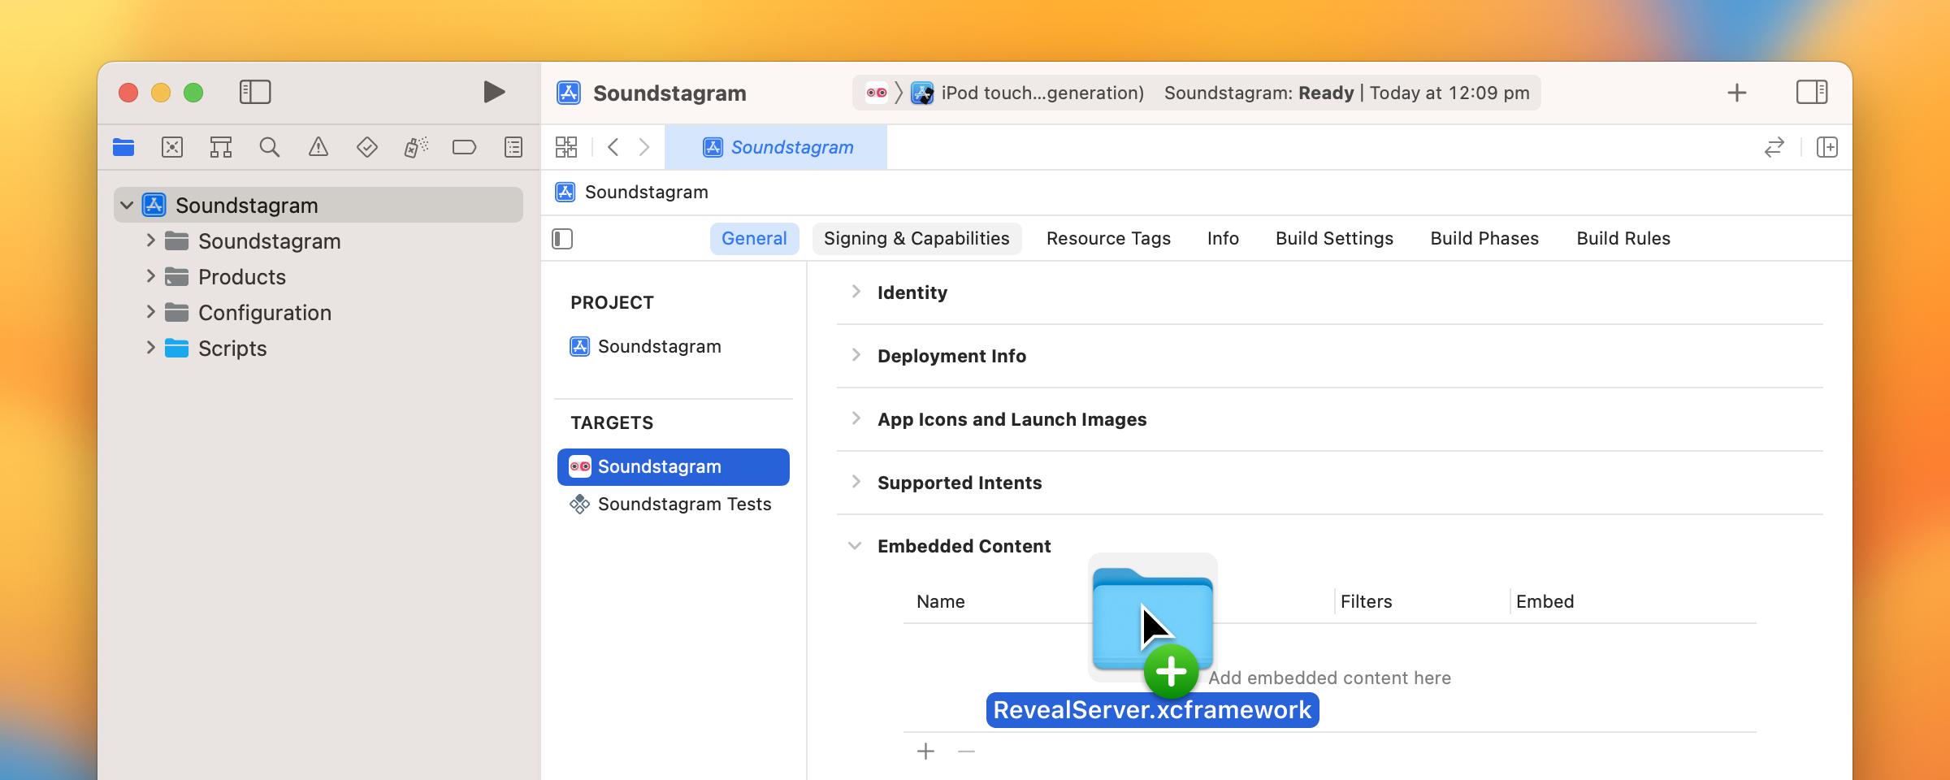Viewport: 1950px width, 780px height.
Task: Switch to the Build Phases tab
Action: (1484, 239)
